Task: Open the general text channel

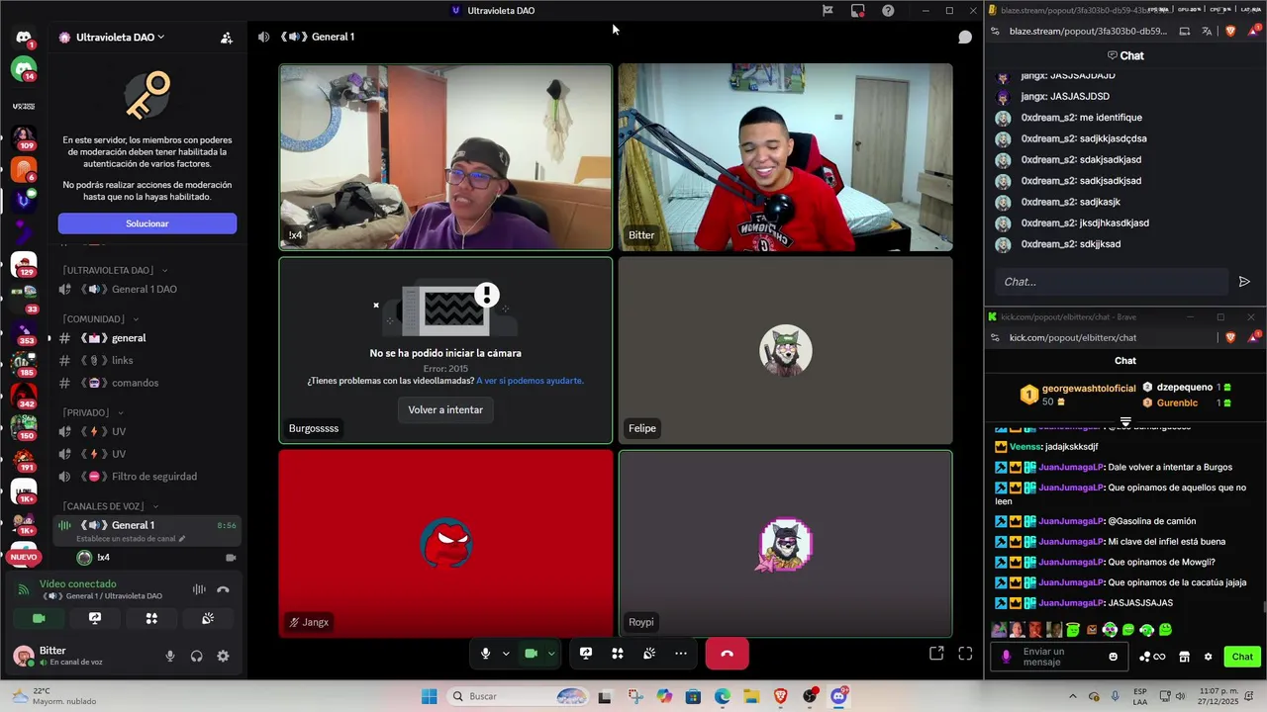Action: point(146,338)
